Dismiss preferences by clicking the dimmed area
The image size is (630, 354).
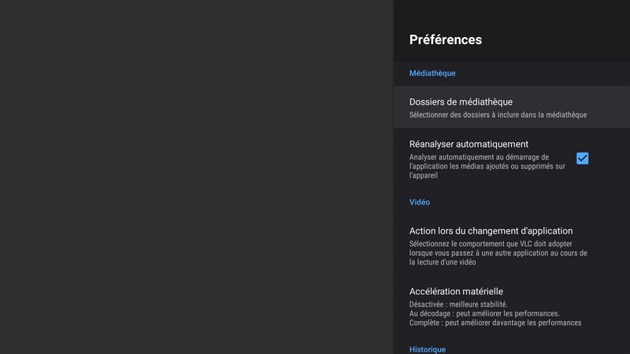click(x=197, y=177)
